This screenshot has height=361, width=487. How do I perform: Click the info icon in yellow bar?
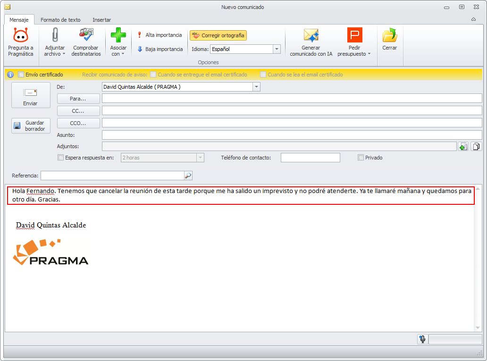point(10,75)
